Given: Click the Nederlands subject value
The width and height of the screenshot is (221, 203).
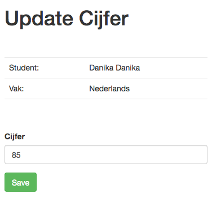Looking at the screenshot, I should pyautogui.click(x=109, y=89).
